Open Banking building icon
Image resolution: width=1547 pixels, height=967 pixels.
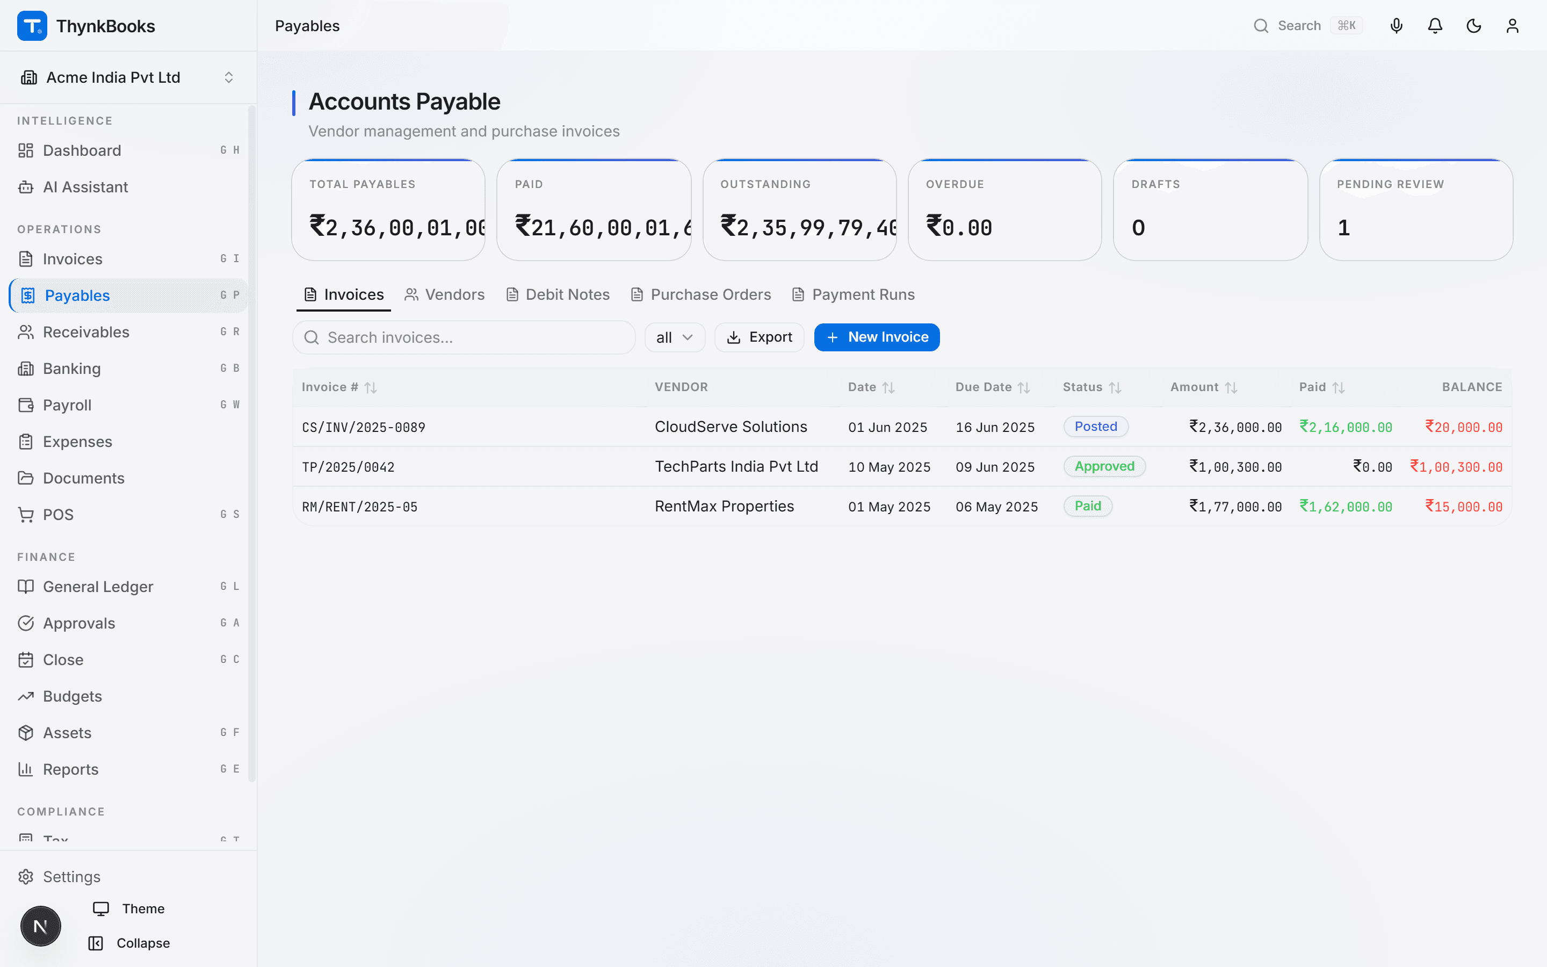(x=26, y=369)
